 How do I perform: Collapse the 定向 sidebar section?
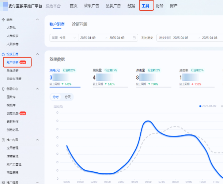(38, 19)
